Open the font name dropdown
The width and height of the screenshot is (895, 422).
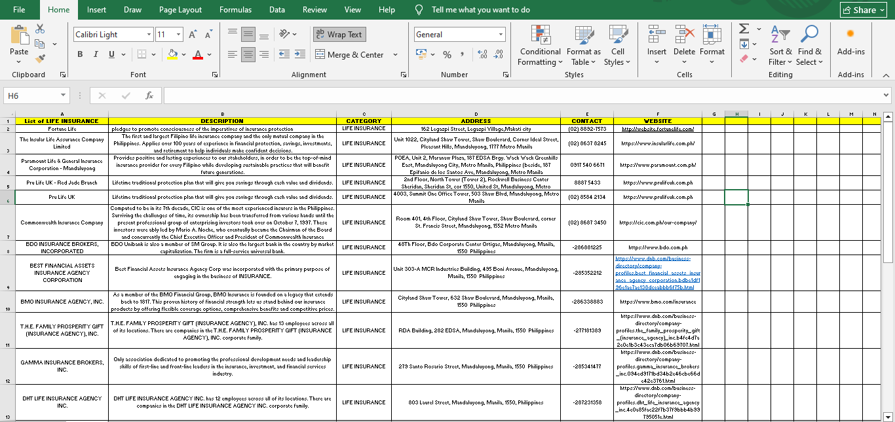[149, 35]
